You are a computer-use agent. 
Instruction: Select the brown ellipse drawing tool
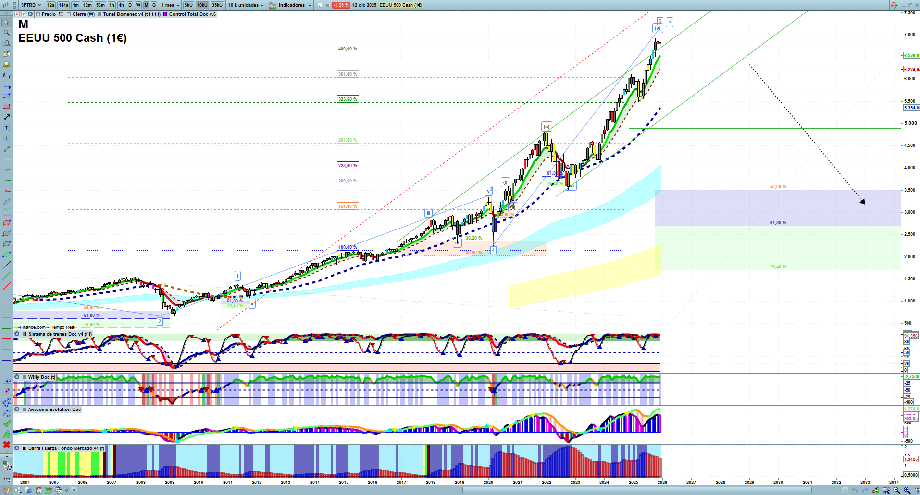pyautogui.click(x=7, y=233)
